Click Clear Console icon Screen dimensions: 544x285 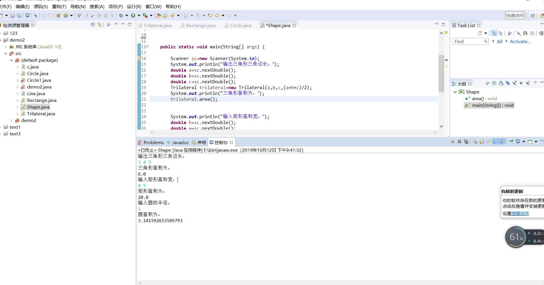pos(475,141)
